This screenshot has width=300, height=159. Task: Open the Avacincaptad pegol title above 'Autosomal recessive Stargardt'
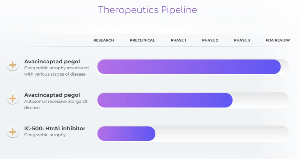pos(52,95)
